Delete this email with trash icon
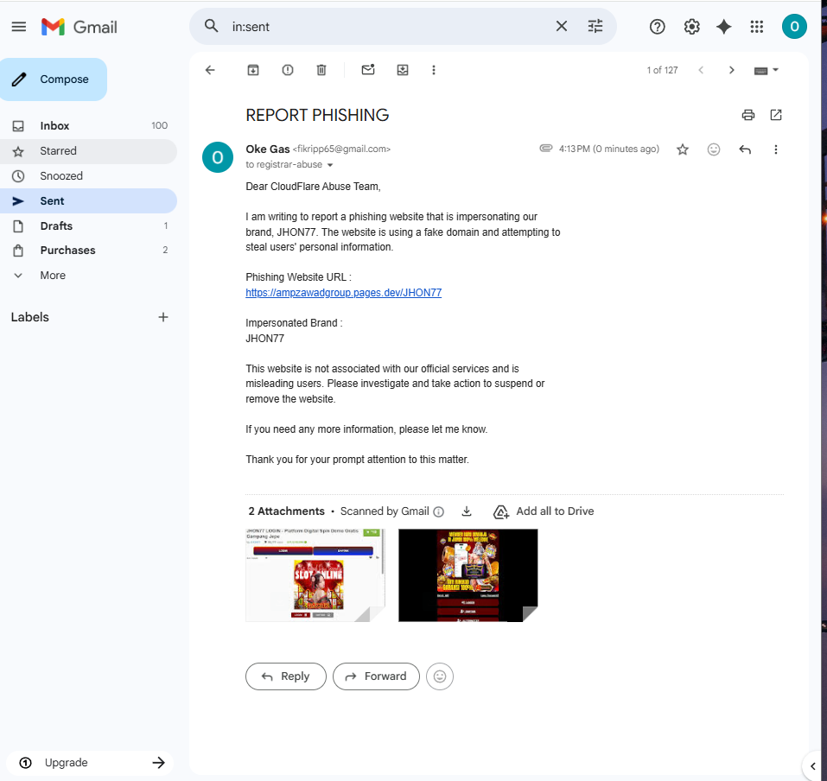This screenshot has height=781, width=827. coord(321,70)
